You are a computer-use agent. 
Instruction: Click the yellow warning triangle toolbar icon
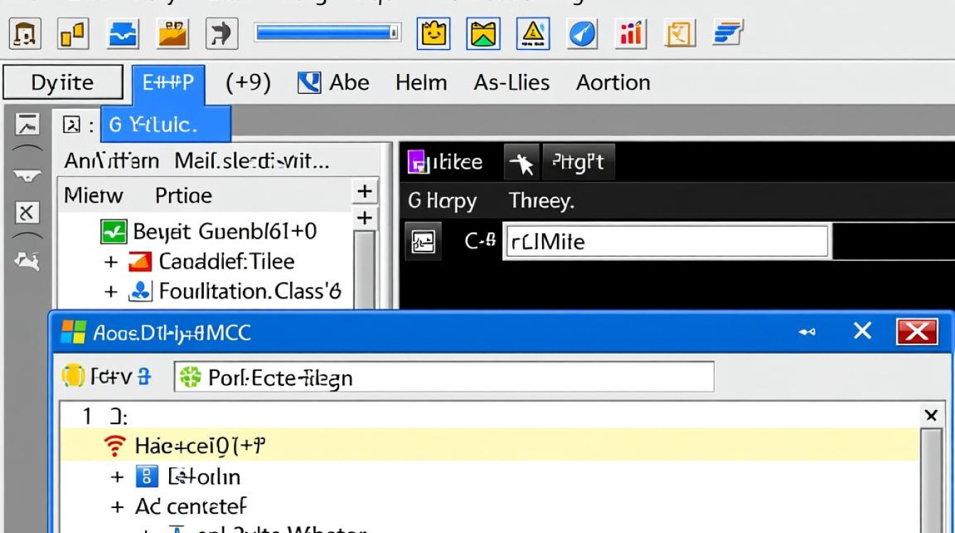532,33
